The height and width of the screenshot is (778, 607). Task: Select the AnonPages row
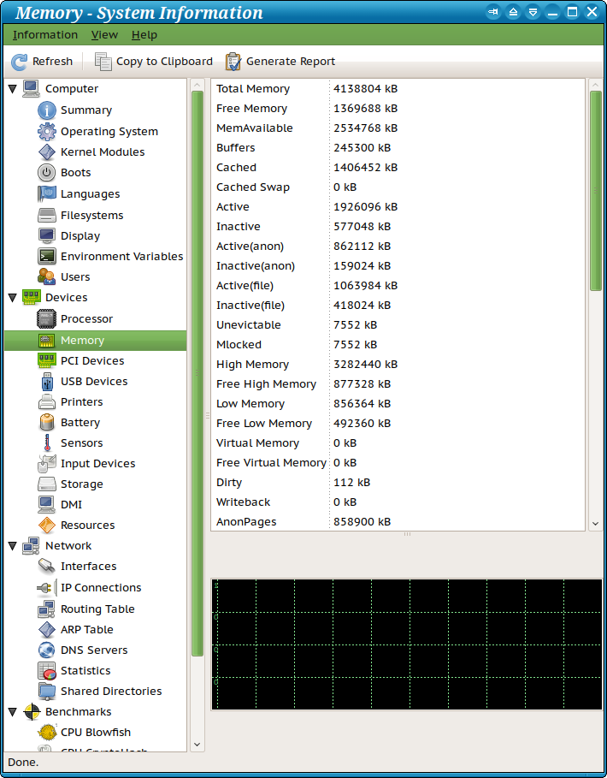click(x=398, y=522)
